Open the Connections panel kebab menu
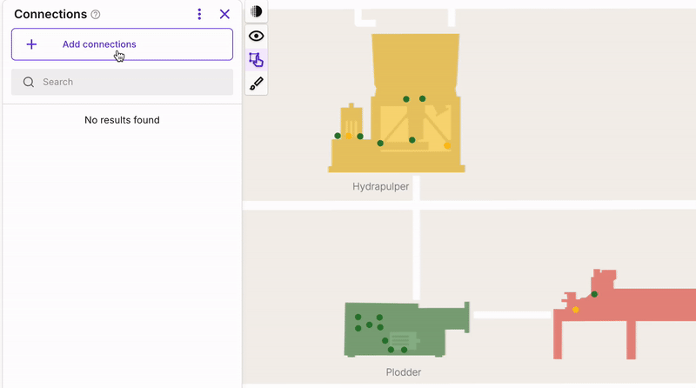This screenshot has width=696, height=388. [199, 14]
